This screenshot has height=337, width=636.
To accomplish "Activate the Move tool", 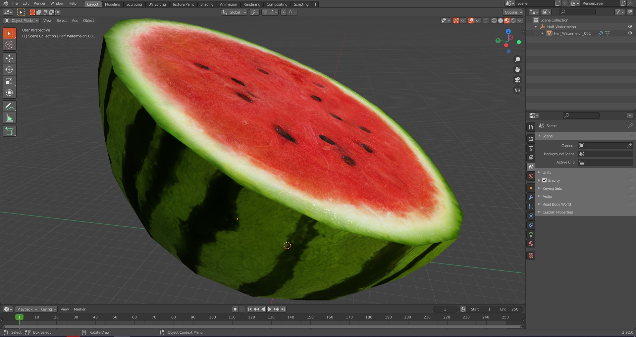I will (x=9, y=58).
